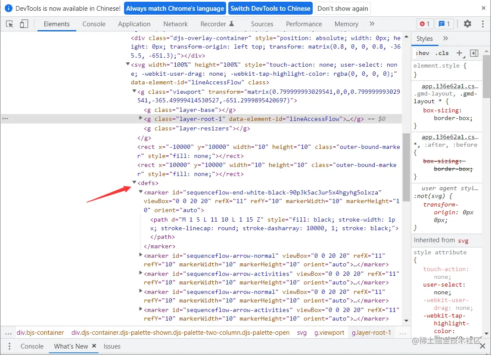491x355 pixels.
Task: Open the Issues drawer tab
Action: 112,346
